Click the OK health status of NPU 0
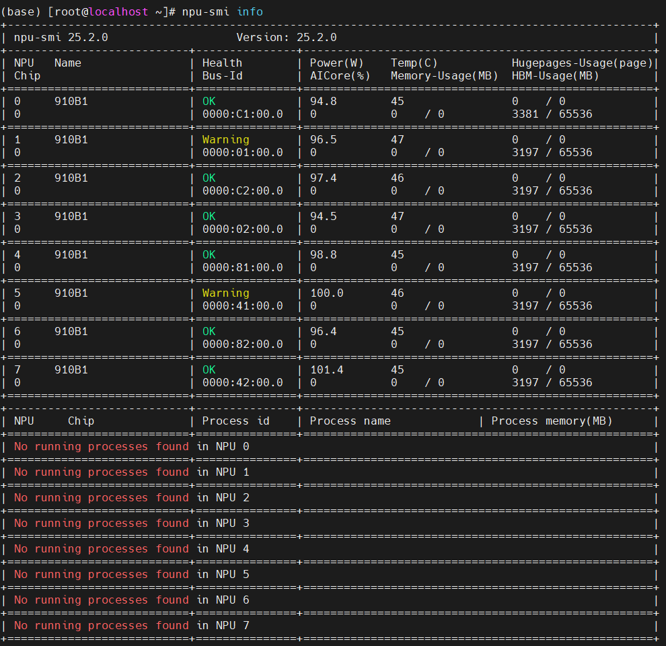Screen dimensions: 666x646 tap(209, 102)
